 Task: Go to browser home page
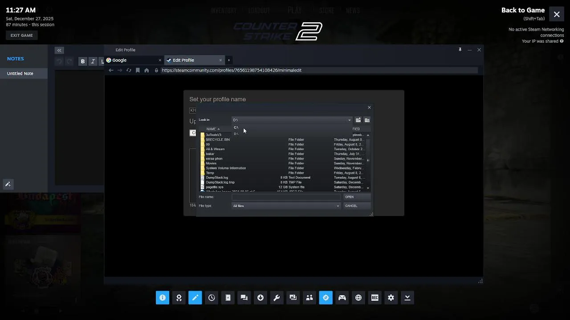pos(147,70)
